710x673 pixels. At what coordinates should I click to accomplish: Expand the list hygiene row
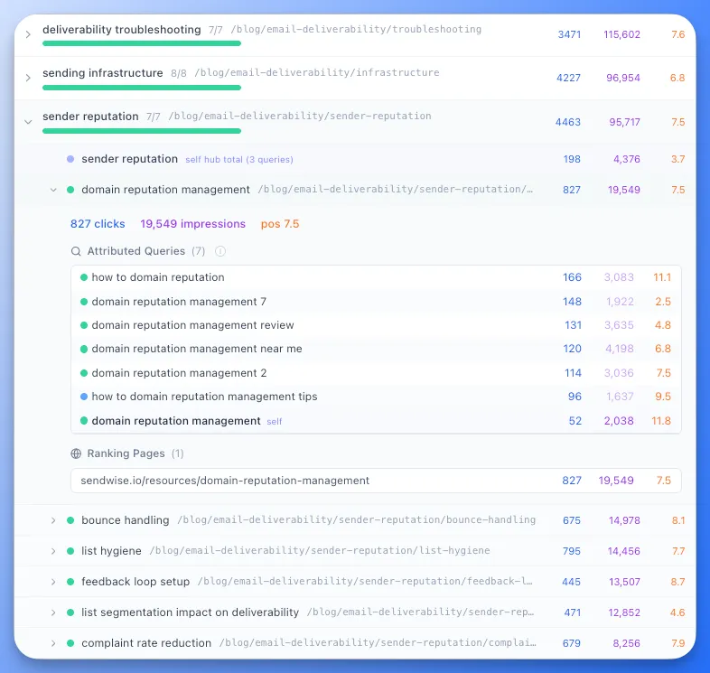click(x=53, y=551)
